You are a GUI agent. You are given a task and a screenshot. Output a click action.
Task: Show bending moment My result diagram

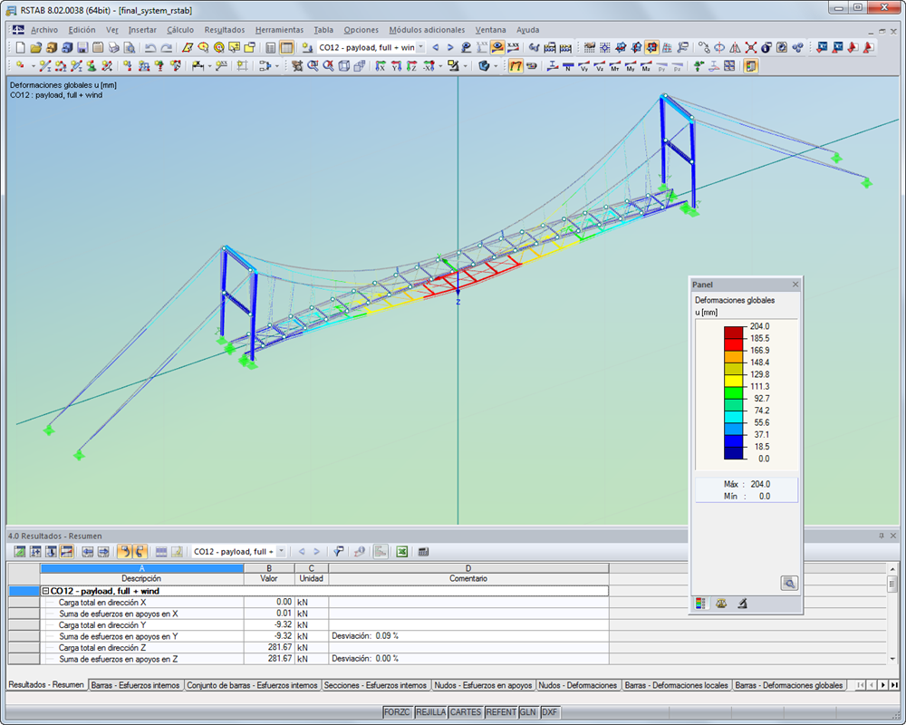coord(631,66)
